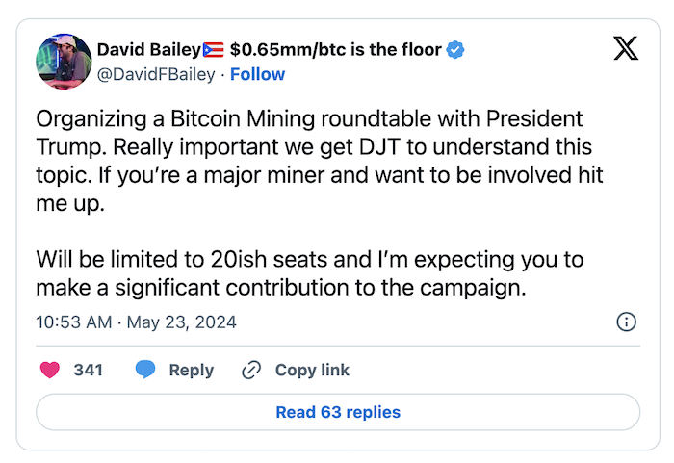674x463 pixels.
Task: Click the David Bailey display name
Action: point(149,49)
